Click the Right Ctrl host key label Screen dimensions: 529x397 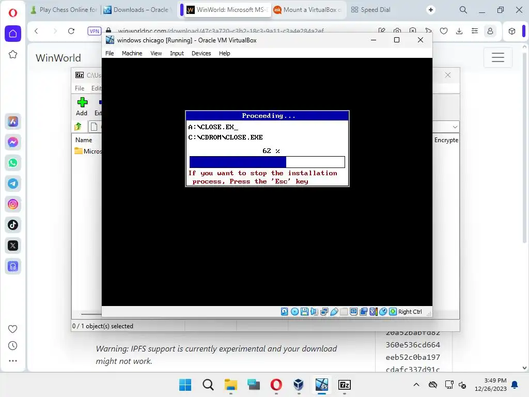coord(410,312)
